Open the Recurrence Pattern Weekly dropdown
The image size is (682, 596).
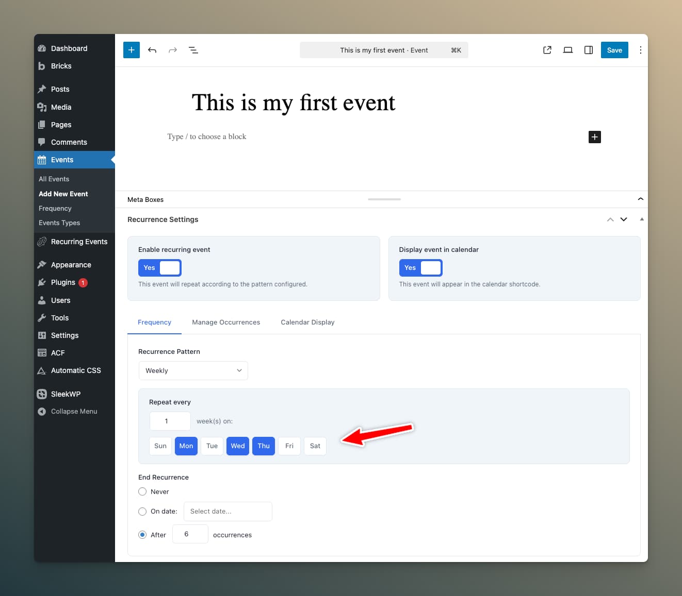pos(193,371)
